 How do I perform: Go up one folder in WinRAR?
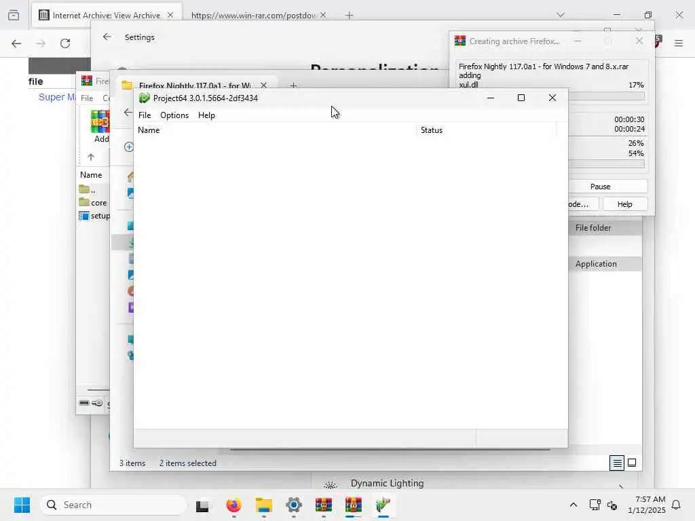point(91,157)
